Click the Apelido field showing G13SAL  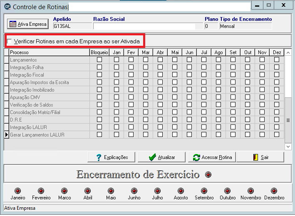73,26
